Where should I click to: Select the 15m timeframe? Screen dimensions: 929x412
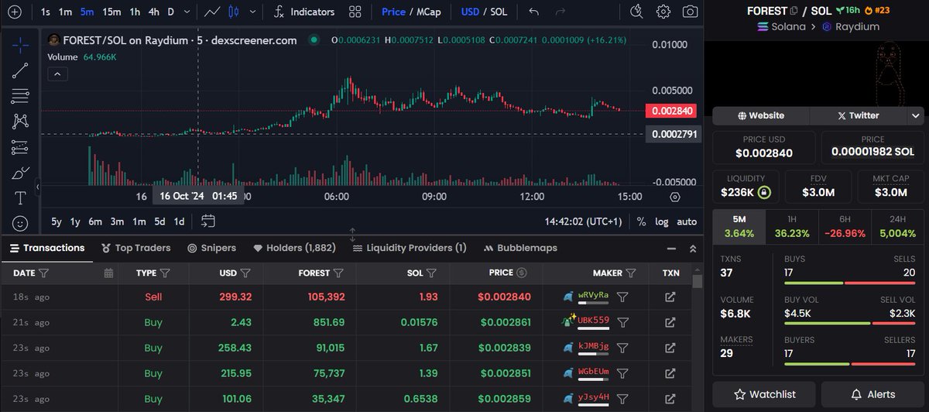pyautogui.click(x=111, y=12)
